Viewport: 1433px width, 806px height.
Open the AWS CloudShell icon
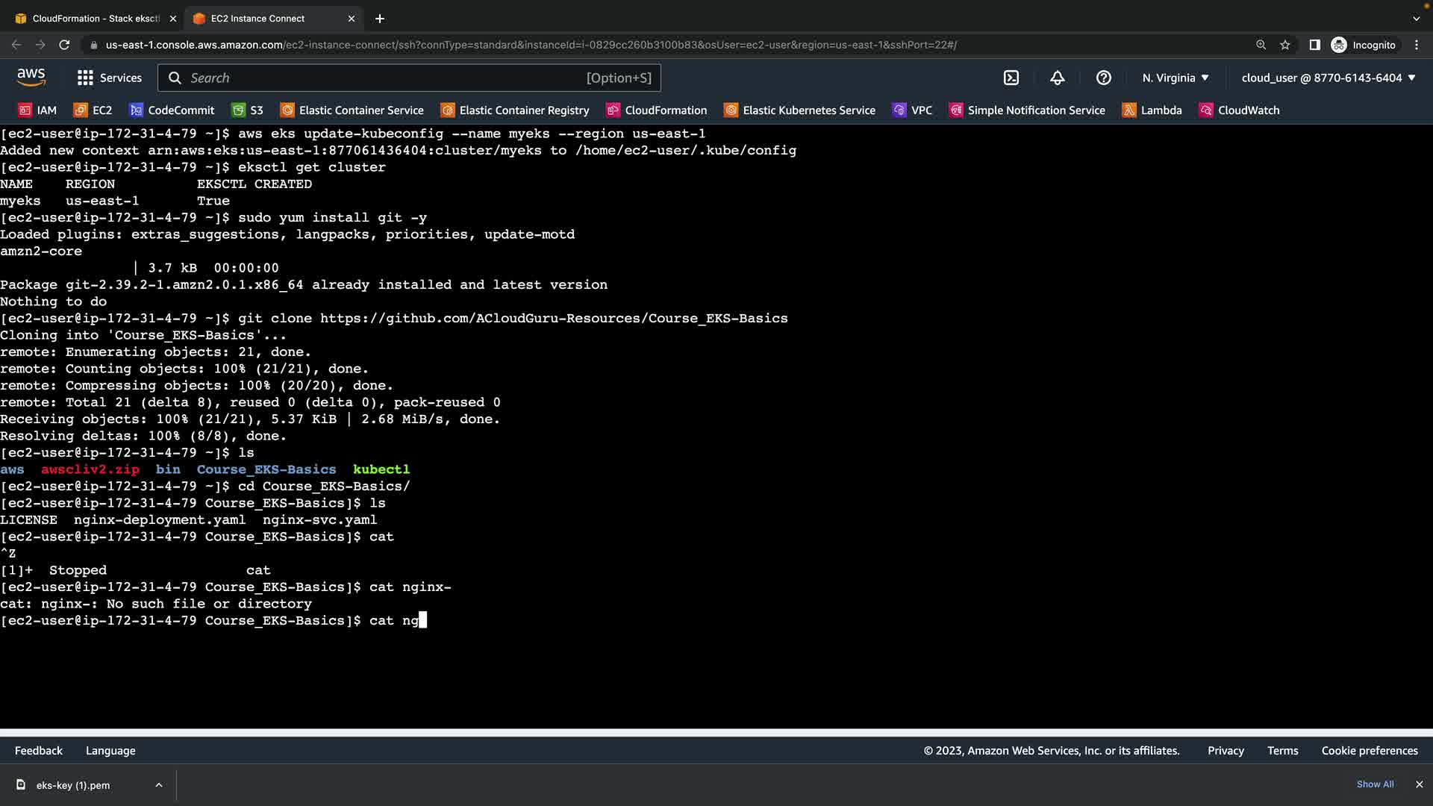tap(1011, 78)
